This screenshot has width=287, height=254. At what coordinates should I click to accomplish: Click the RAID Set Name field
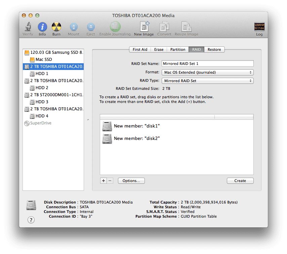click(x=208, y=64)
